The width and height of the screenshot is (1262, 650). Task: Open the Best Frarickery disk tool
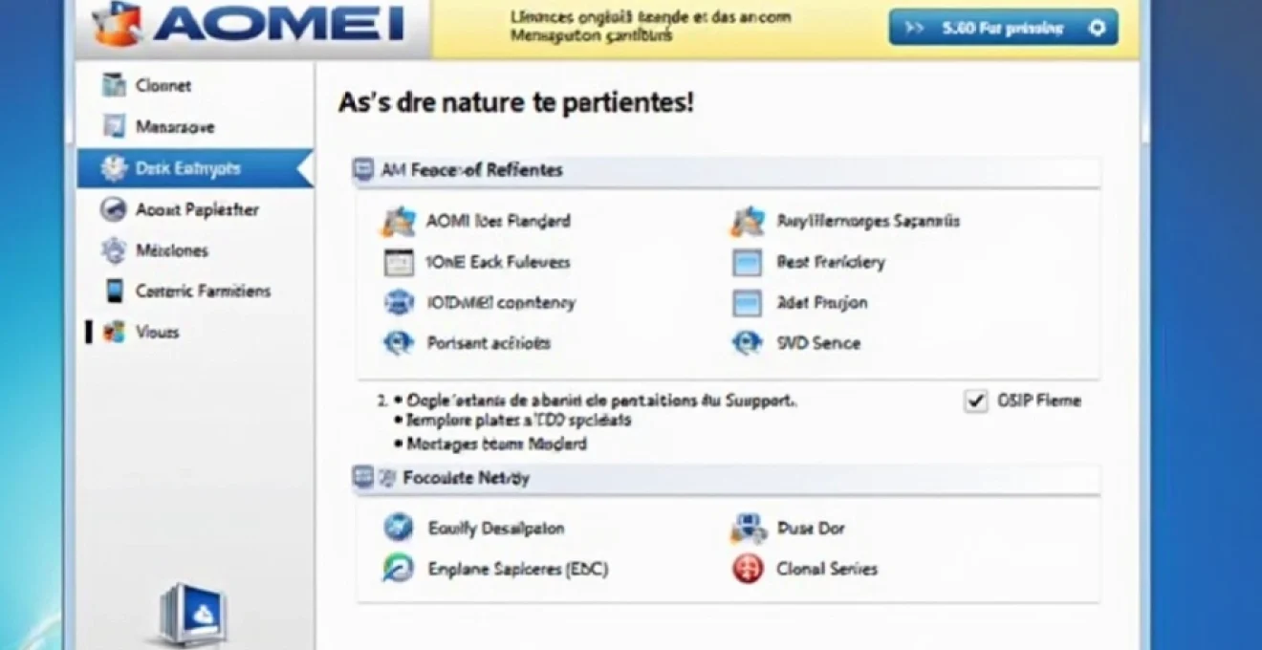(747, 261)
